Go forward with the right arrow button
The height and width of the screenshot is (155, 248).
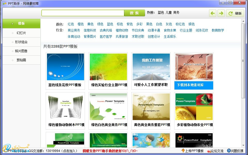click(221, 13)
